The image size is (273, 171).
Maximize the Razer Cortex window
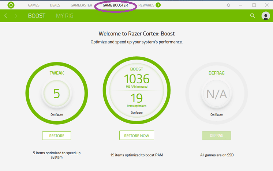254,5
